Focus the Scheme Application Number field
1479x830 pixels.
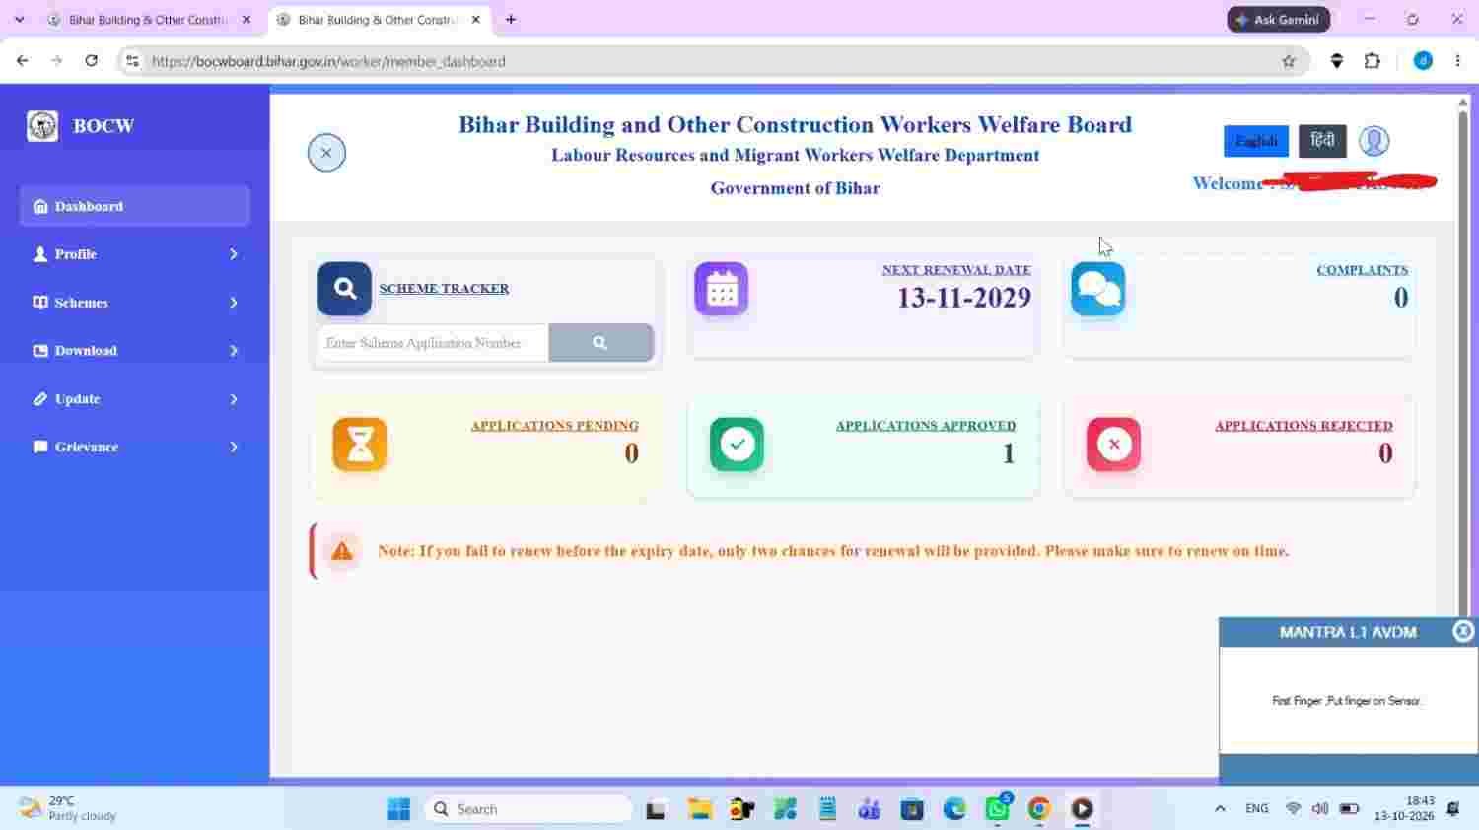(433, 343)
